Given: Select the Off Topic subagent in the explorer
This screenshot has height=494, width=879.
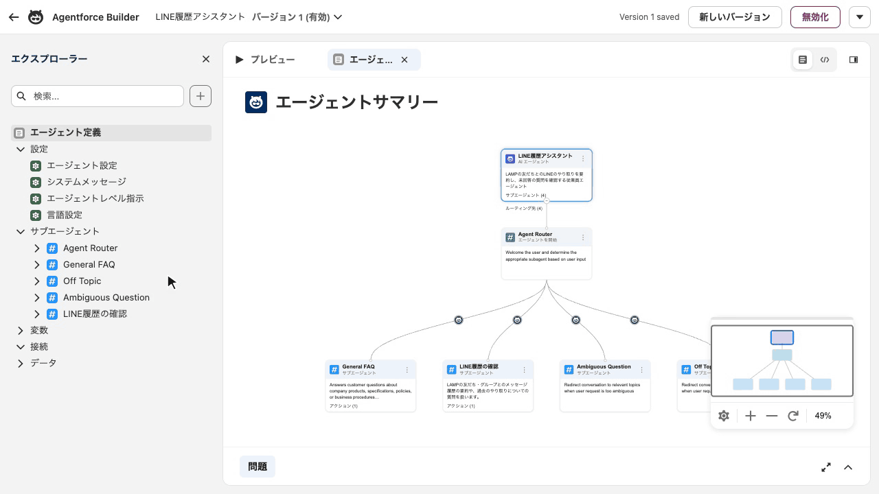Looking at the screenshot, I should [82, 281].
